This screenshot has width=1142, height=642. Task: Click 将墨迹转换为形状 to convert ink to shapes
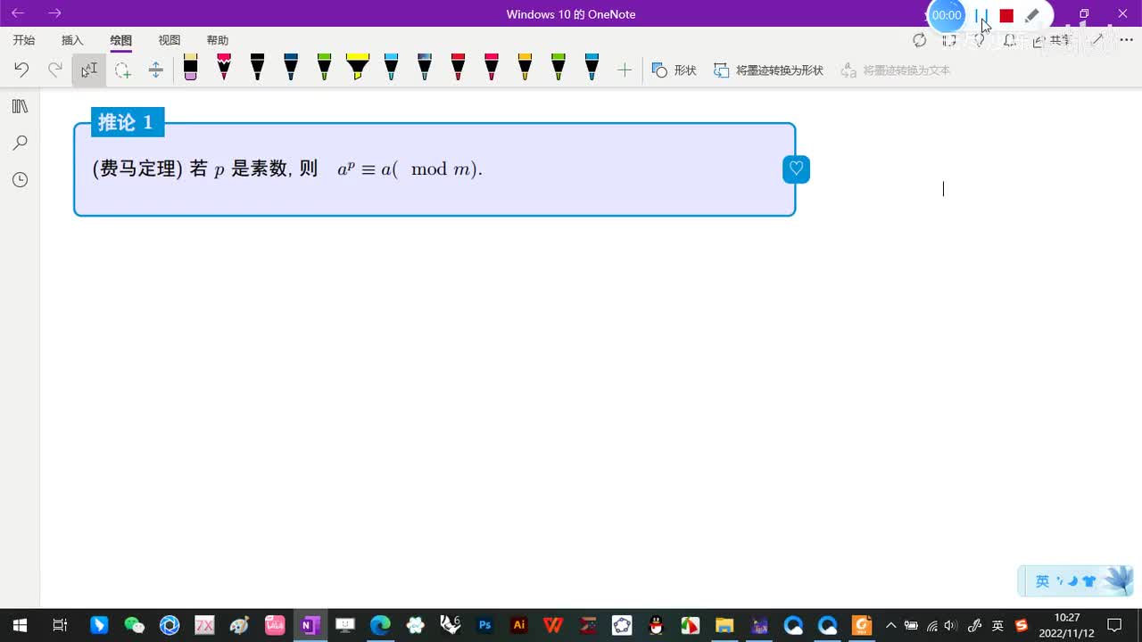[768, 70]
